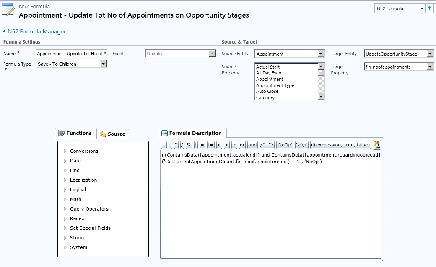Select the Functions tab
The width and height of the screenshot is (436, 267).
(75, 133)
